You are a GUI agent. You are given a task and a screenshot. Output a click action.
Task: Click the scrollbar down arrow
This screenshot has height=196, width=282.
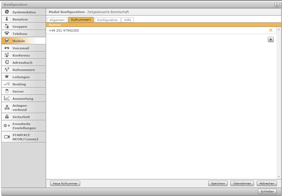coord(279,177)
